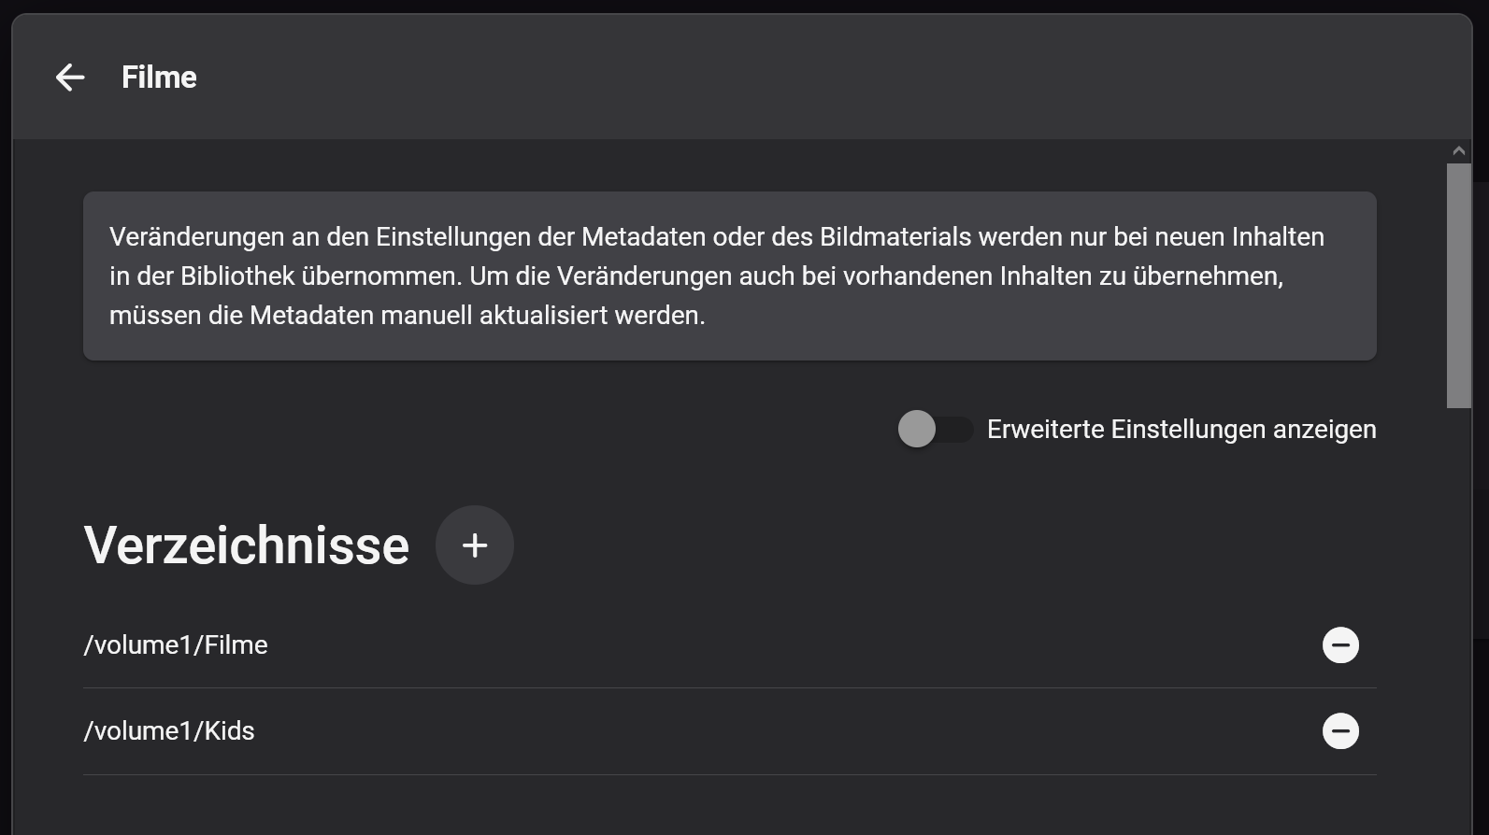Click the Erweiterte Einstellungen anzeigen label
The width and height of the screenshot is (1489, 835).
click(1181, 430)
